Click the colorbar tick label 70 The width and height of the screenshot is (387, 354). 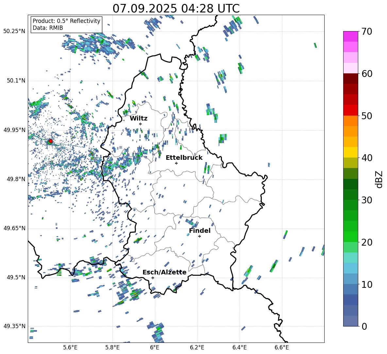pyautogui.click(x=367, y=32)
